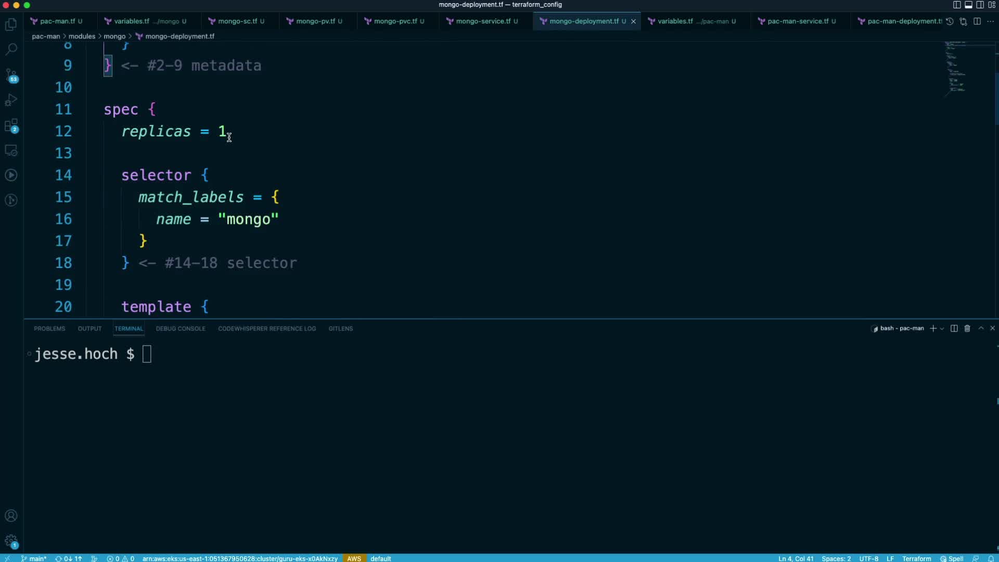This screenshot has width=999, height=562.
Task: Open the new terminal launch profile dropdown
Action: (942, 328)
